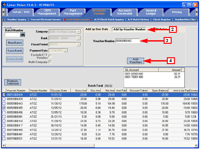Click the Delete Batch button

[x=15, y=59]
